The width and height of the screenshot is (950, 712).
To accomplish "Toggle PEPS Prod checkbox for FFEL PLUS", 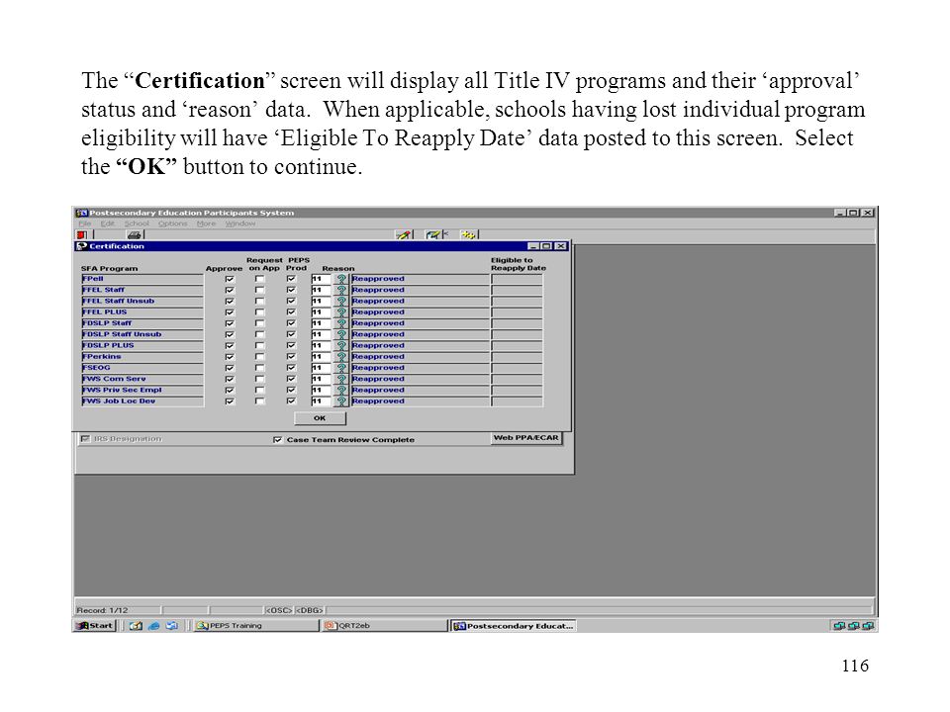I will tap(291, 312).
